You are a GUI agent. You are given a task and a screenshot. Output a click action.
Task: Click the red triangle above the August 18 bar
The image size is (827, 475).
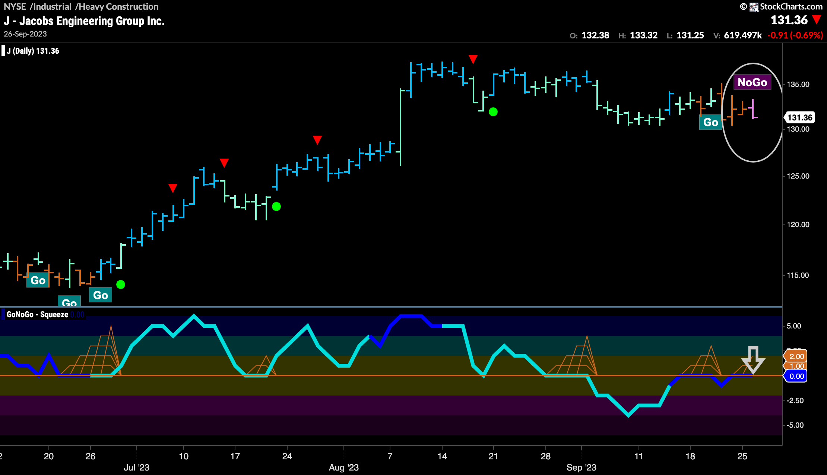[473, 59]
